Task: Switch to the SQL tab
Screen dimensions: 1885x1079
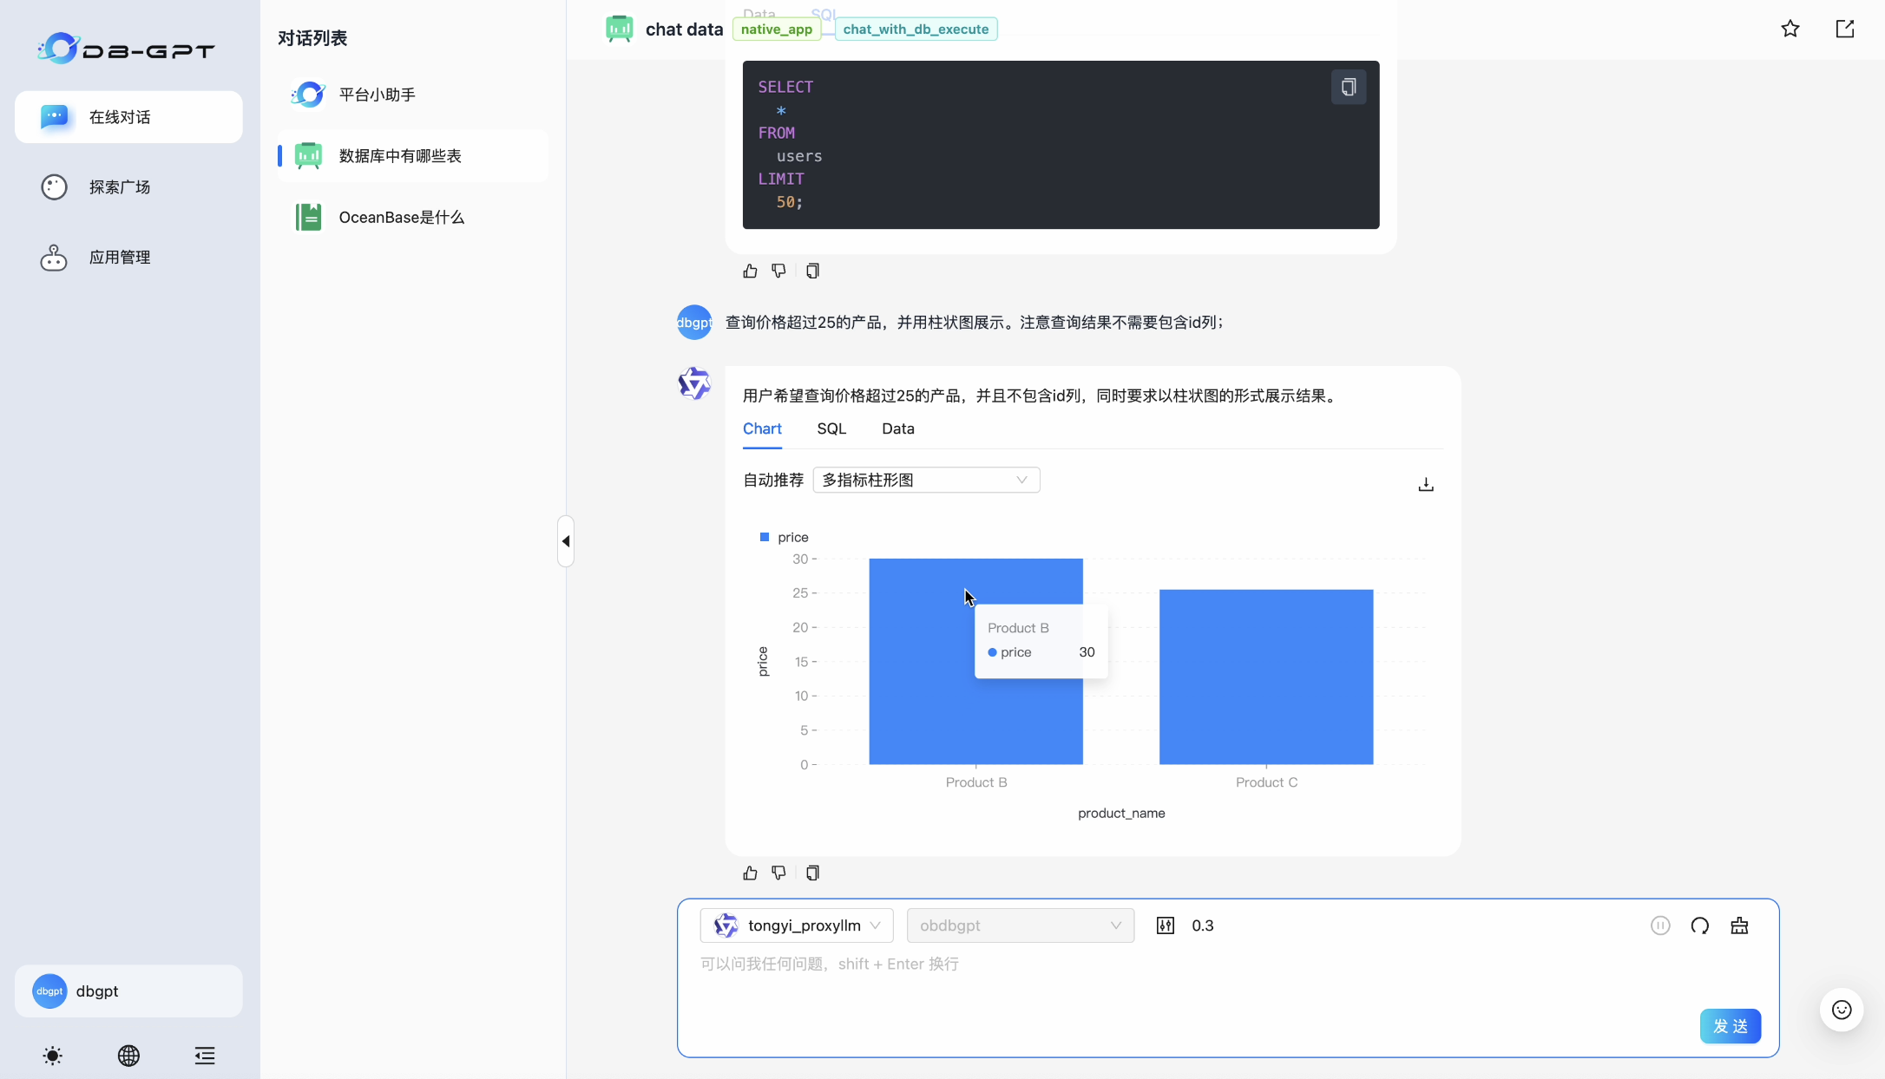Action: click(831, 428)
